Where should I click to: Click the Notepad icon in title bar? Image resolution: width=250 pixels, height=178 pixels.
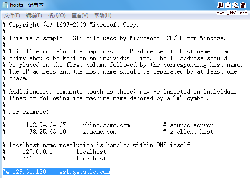(5, 5)
